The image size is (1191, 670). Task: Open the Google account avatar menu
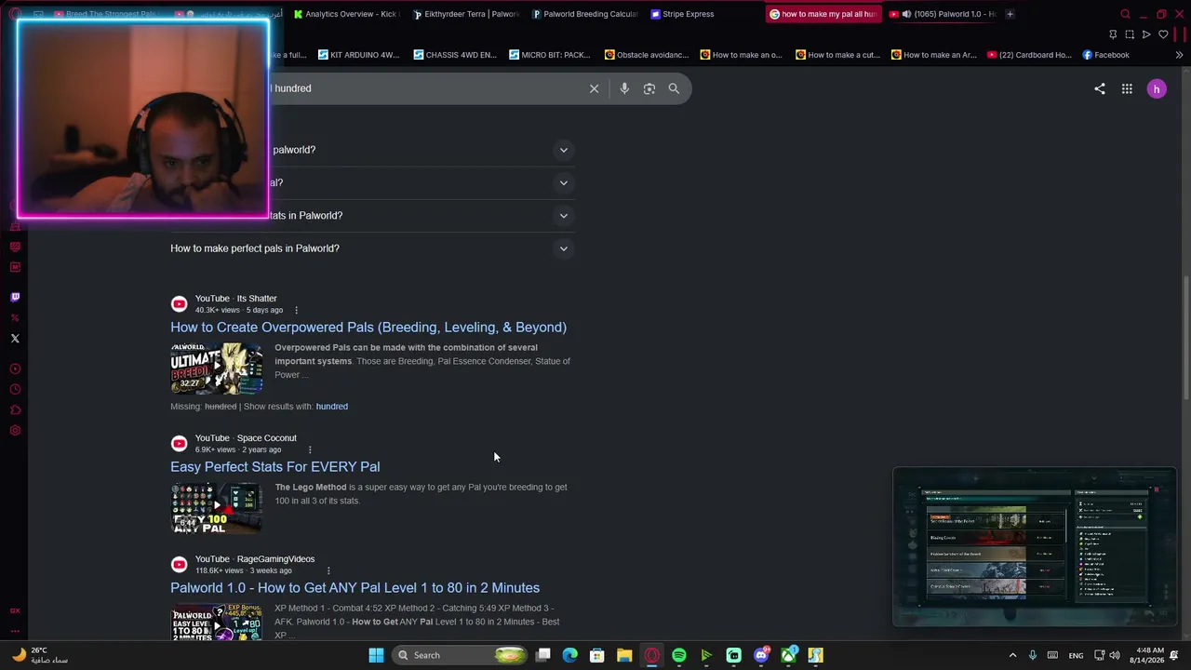click(x=1157, y=88)
